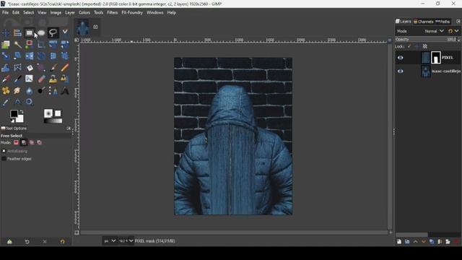Click the black foreground color swatch
The image size is (462, 260).
pyautogui.click(x=14, y=113)
